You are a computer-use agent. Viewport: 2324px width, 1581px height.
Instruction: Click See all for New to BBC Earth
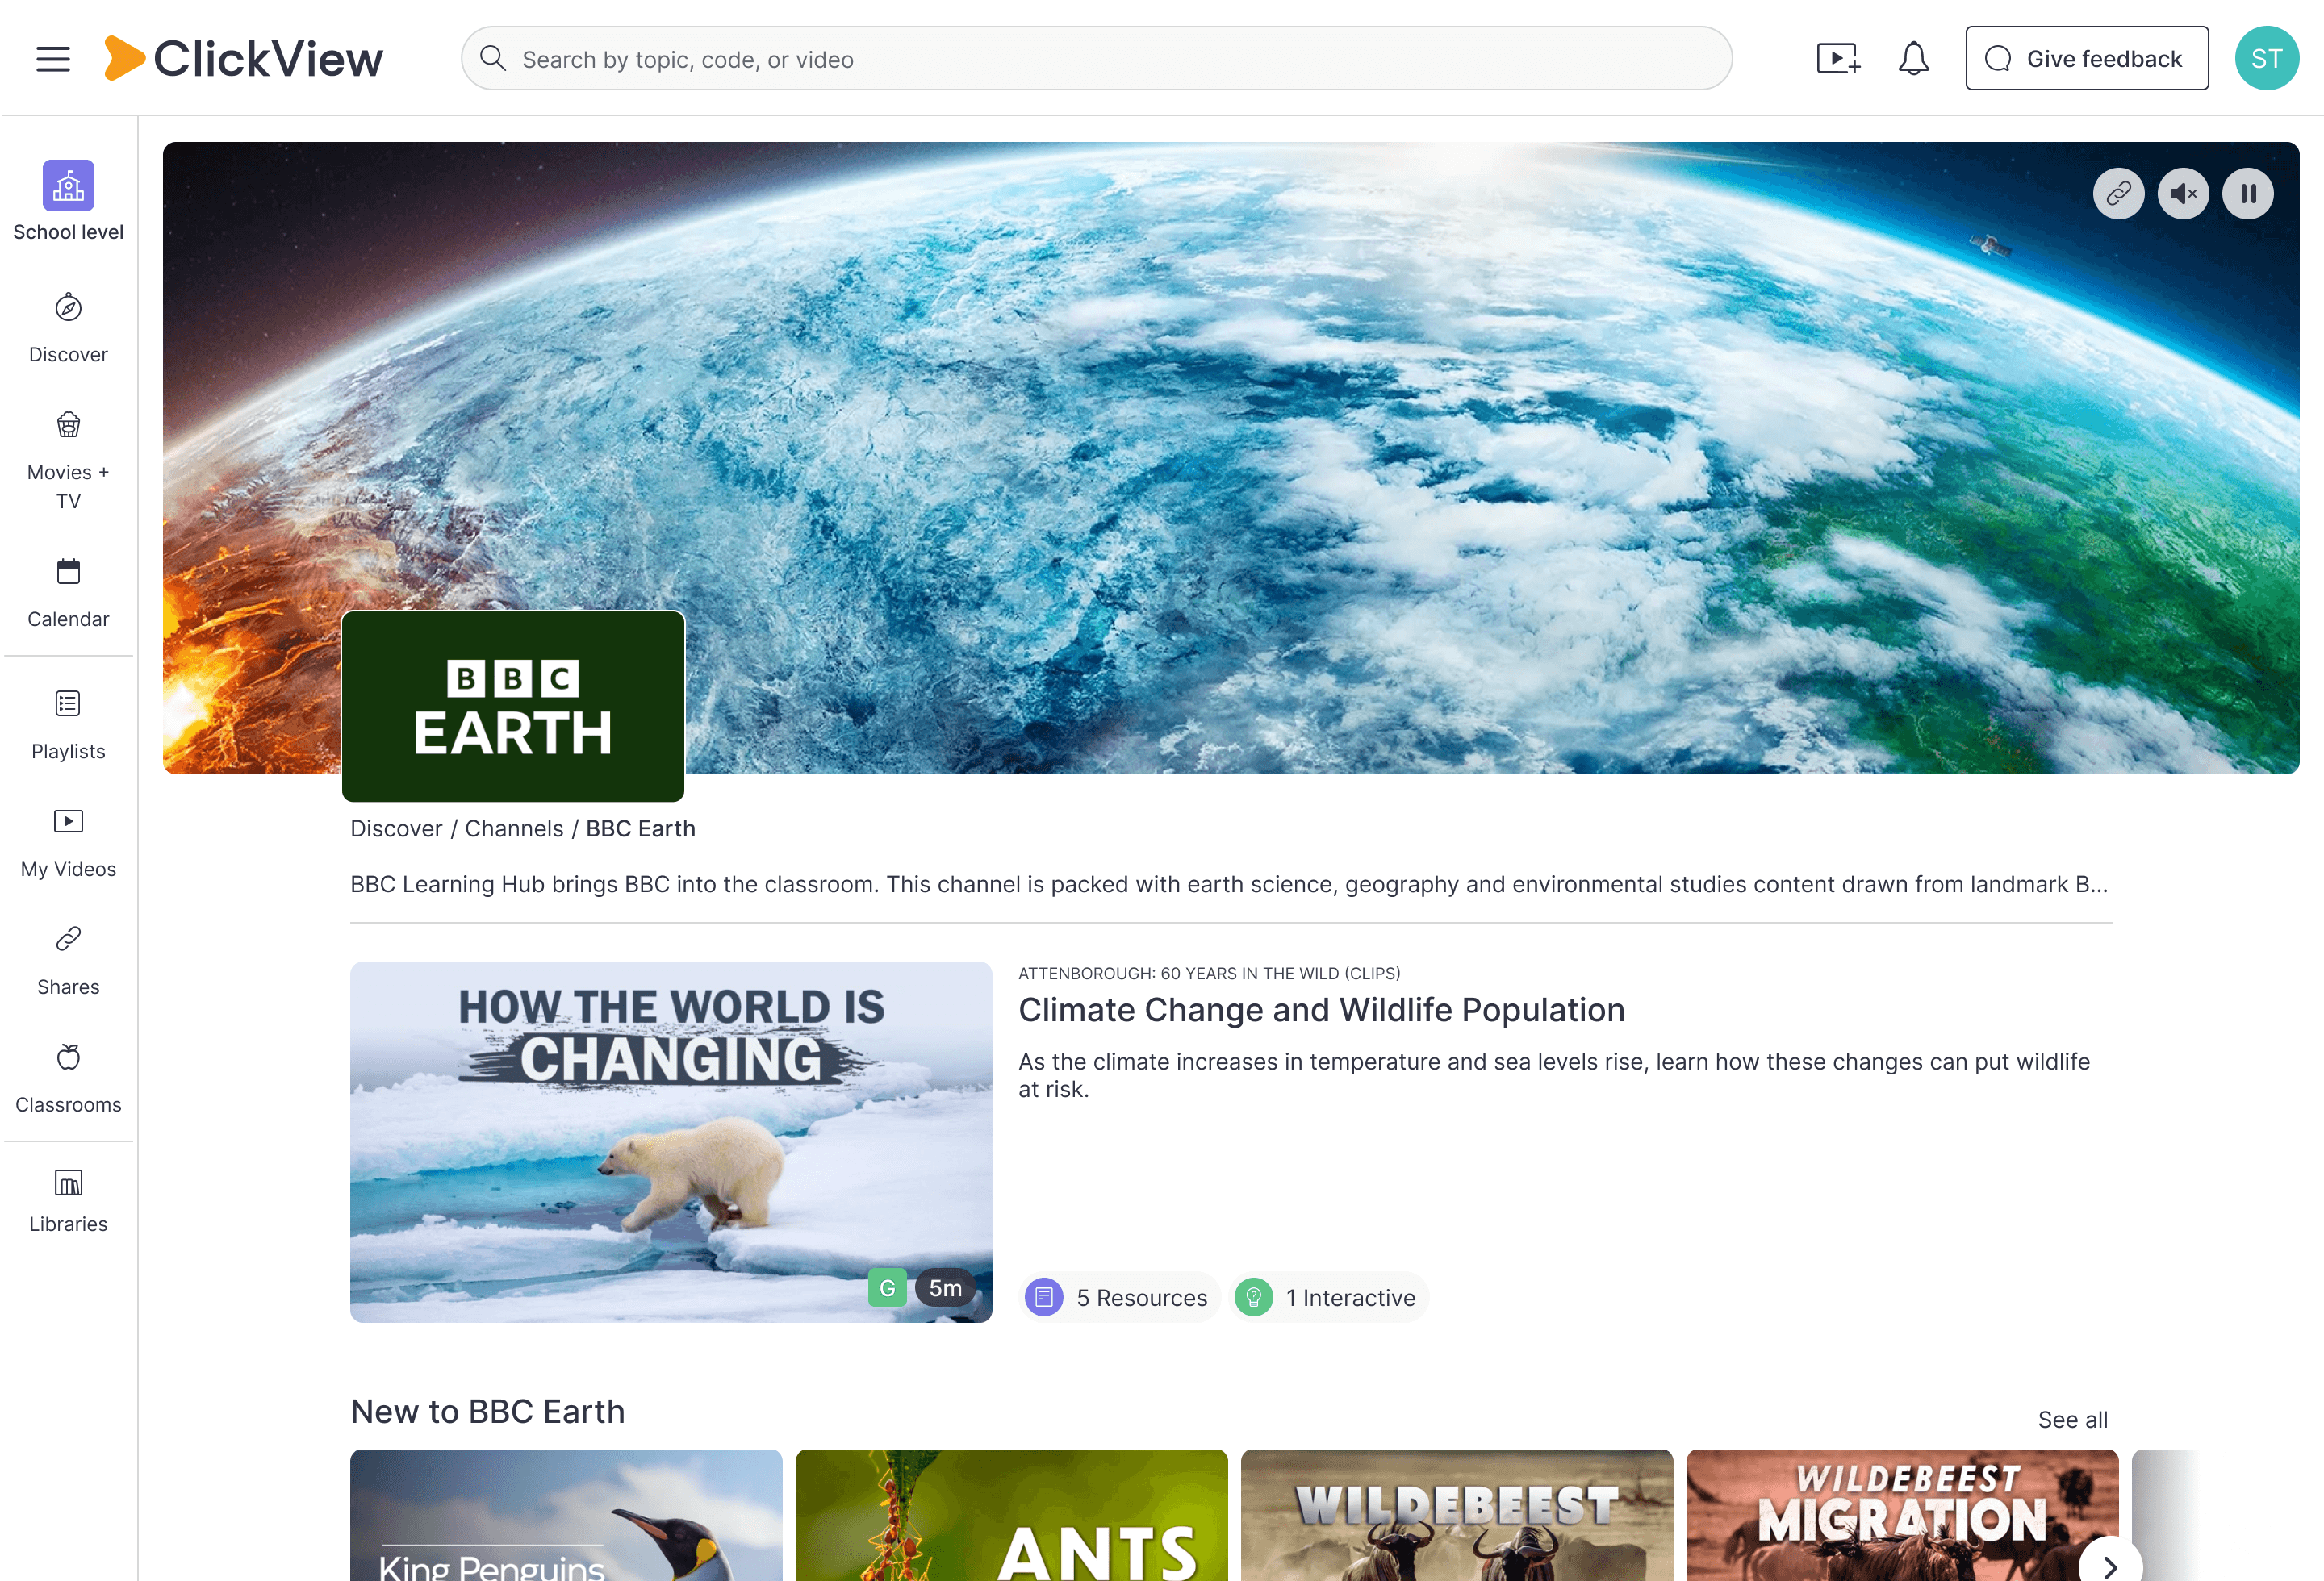point(2072,1419)
